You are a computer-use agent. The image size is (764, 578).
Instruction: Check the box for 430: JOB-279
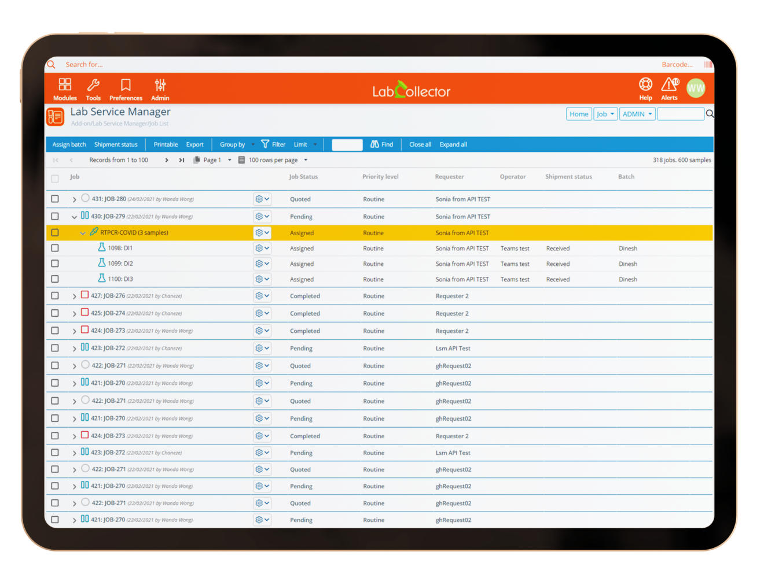55,216
